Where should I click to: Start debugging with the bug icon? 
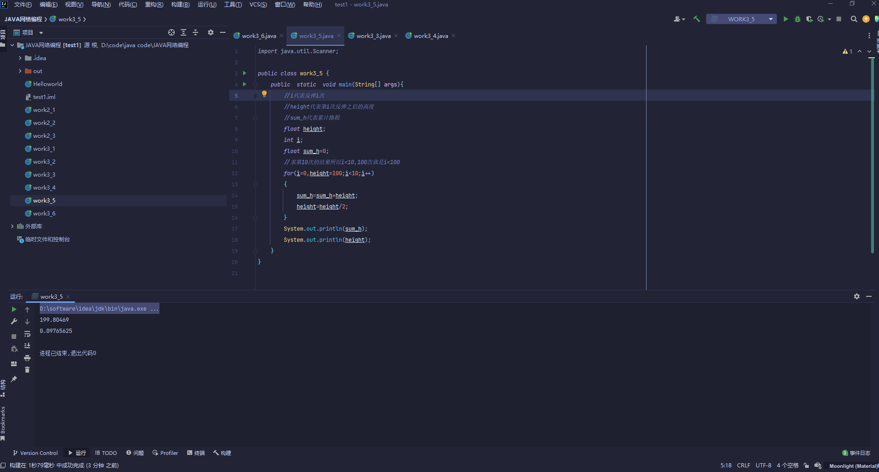tap(798, 19)
